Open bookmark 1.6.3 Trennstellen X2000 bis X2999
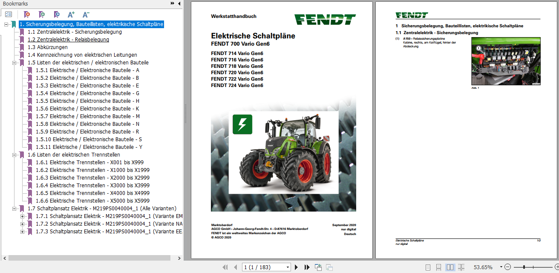Screen dimensions: 559x273 [x=92, y=178]
